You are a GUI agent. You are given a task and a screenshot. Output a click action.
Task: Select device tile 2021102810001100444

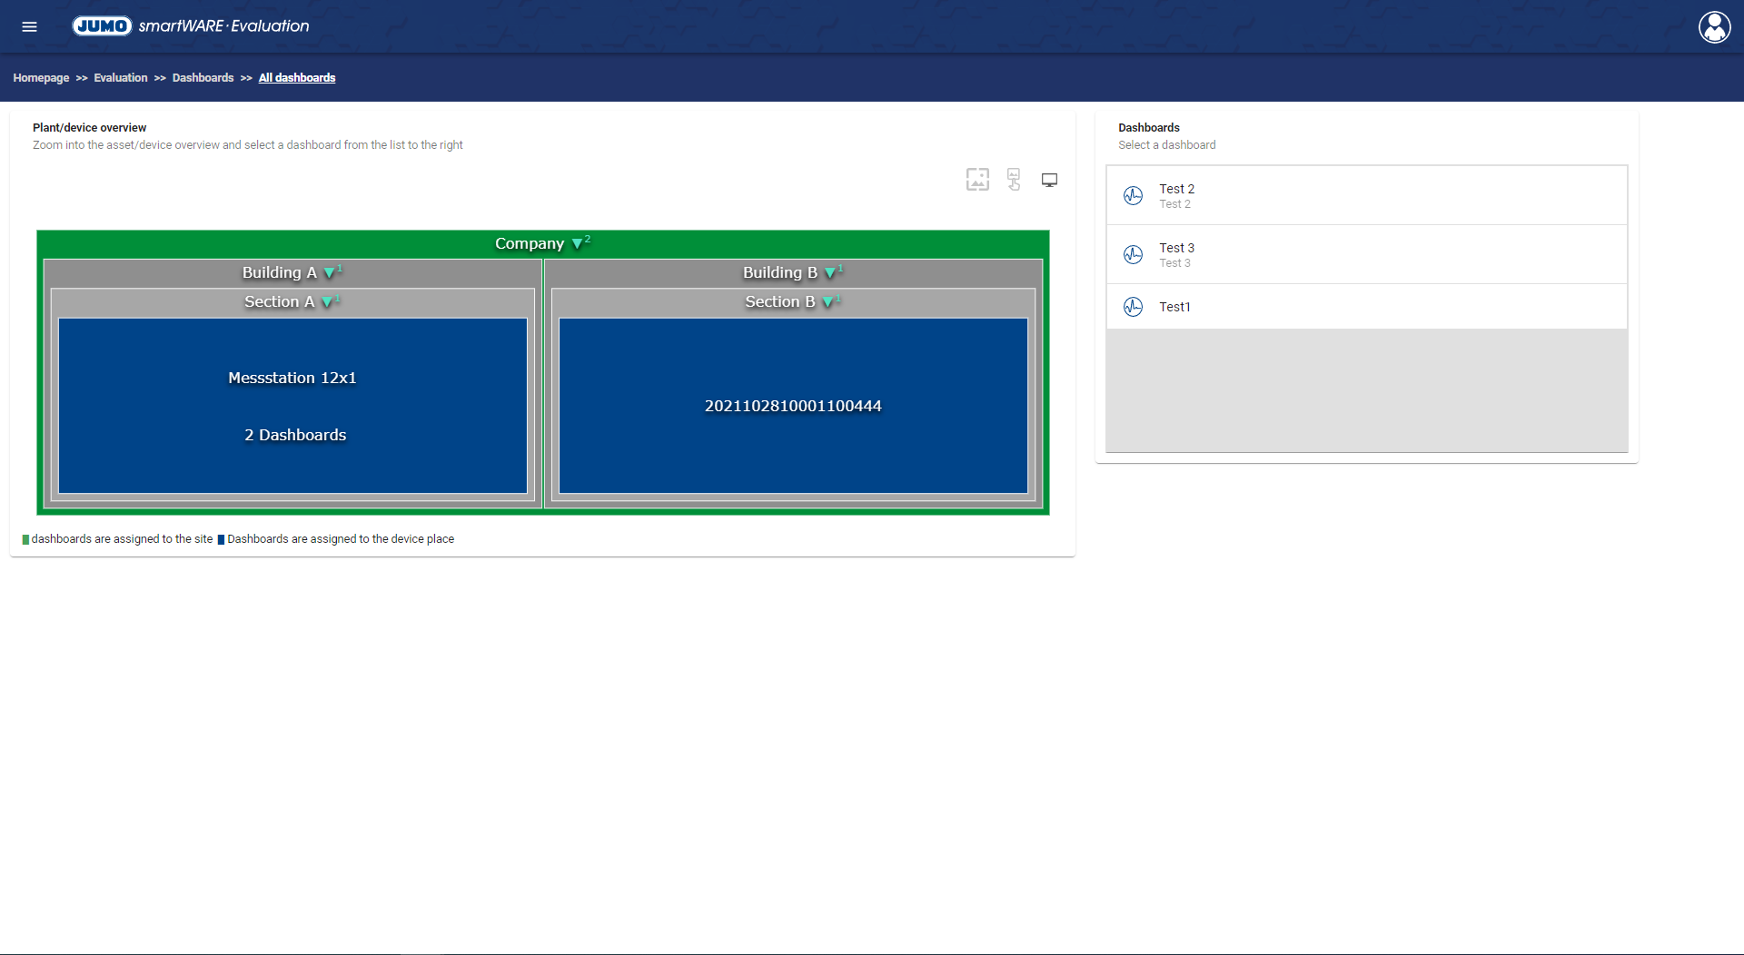[793, 405]
